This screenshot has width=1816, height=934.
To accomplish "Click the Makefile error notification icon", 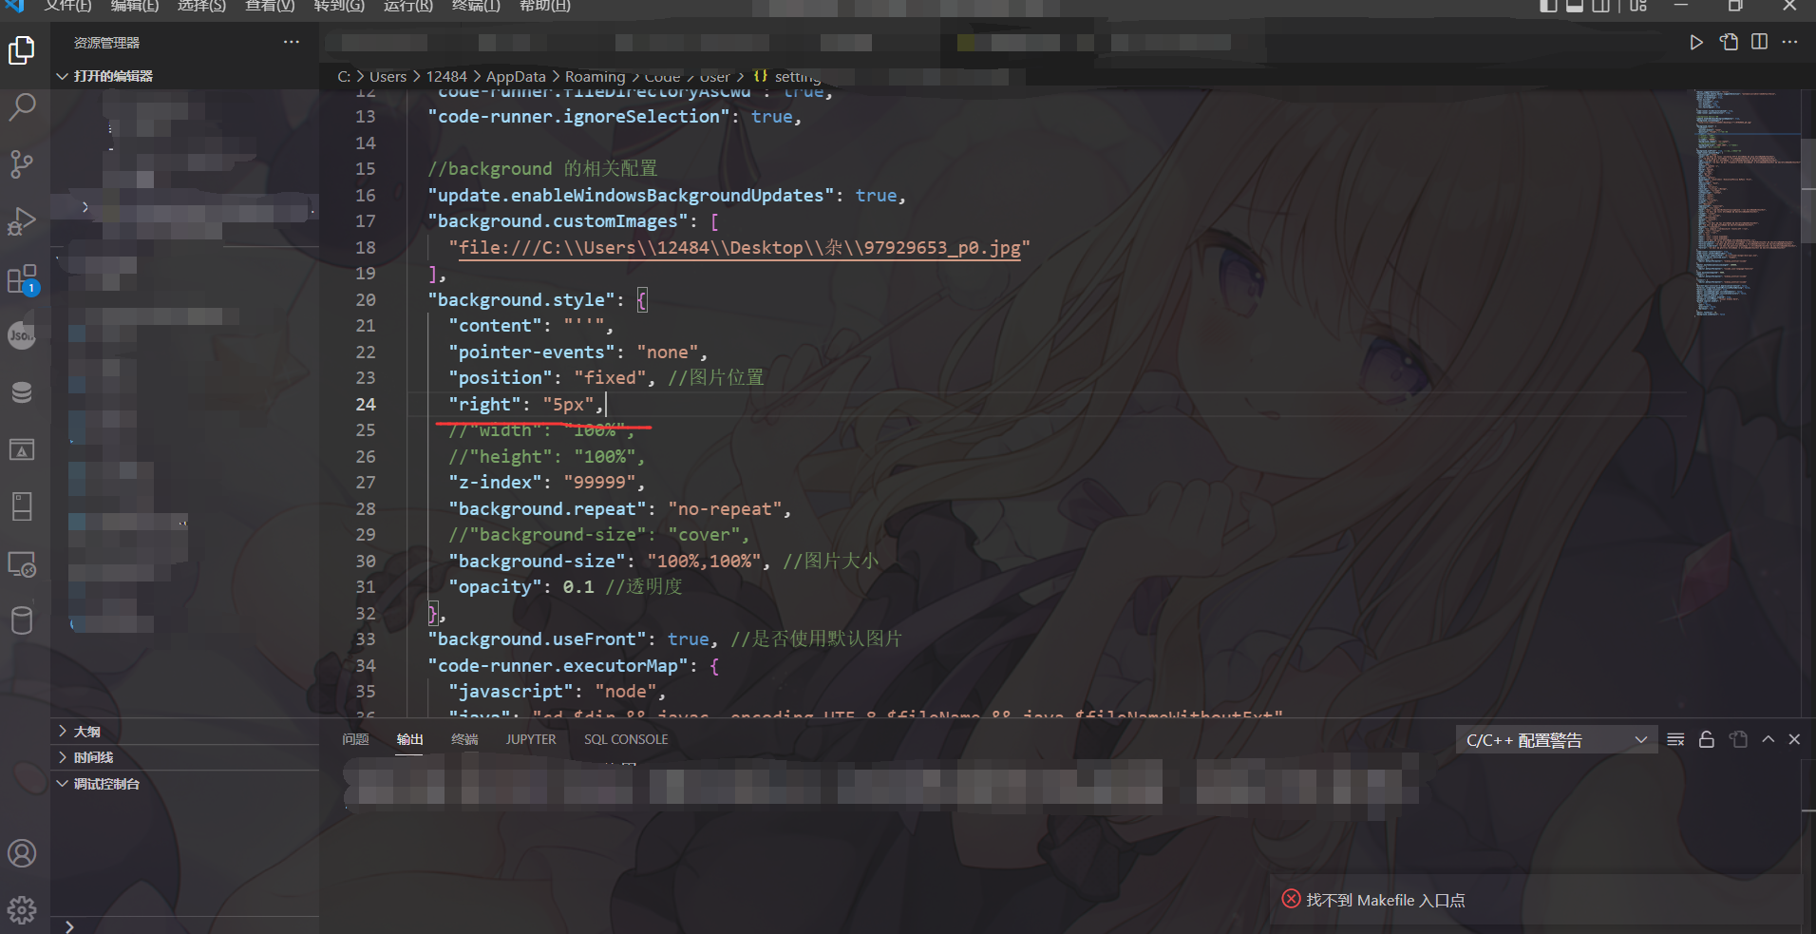I will (x=1291, y=899).
